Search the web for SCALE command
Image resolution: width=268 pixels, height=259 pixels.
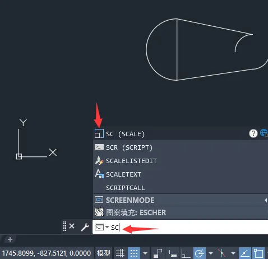(x=264, y=133)
